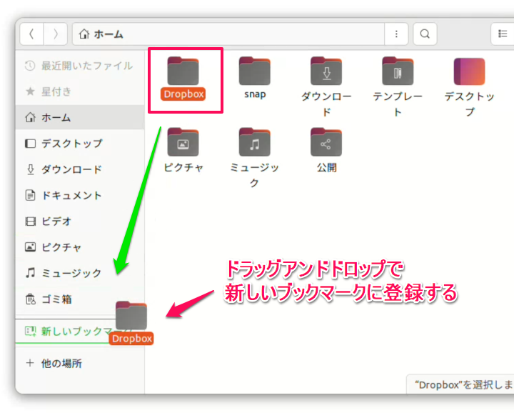The height and width of the screenshot is (413, 514).
Task: Open ホーム in the sidebar
Action: [80, 117]
